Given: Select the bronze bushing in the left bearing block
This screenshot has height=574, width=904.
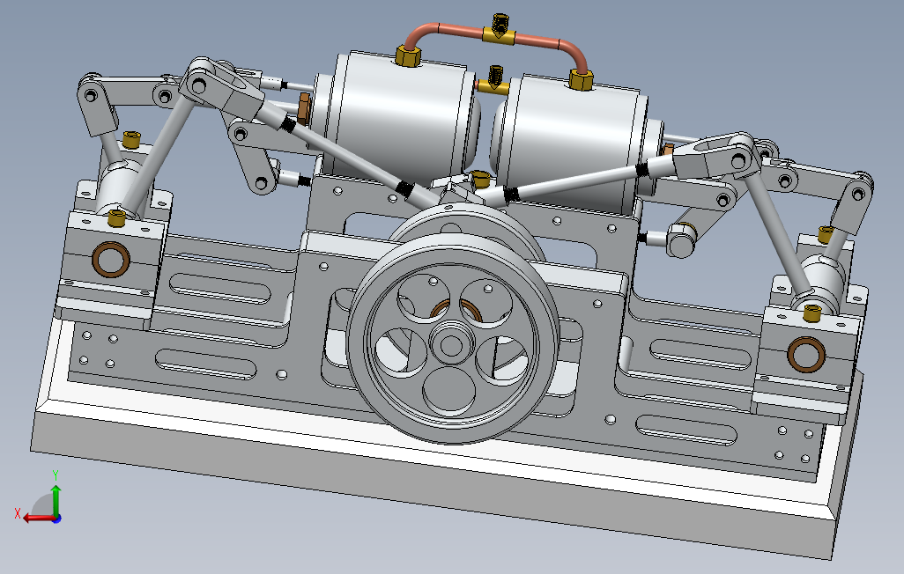Looking at the screenshot, I should (111, 260).
